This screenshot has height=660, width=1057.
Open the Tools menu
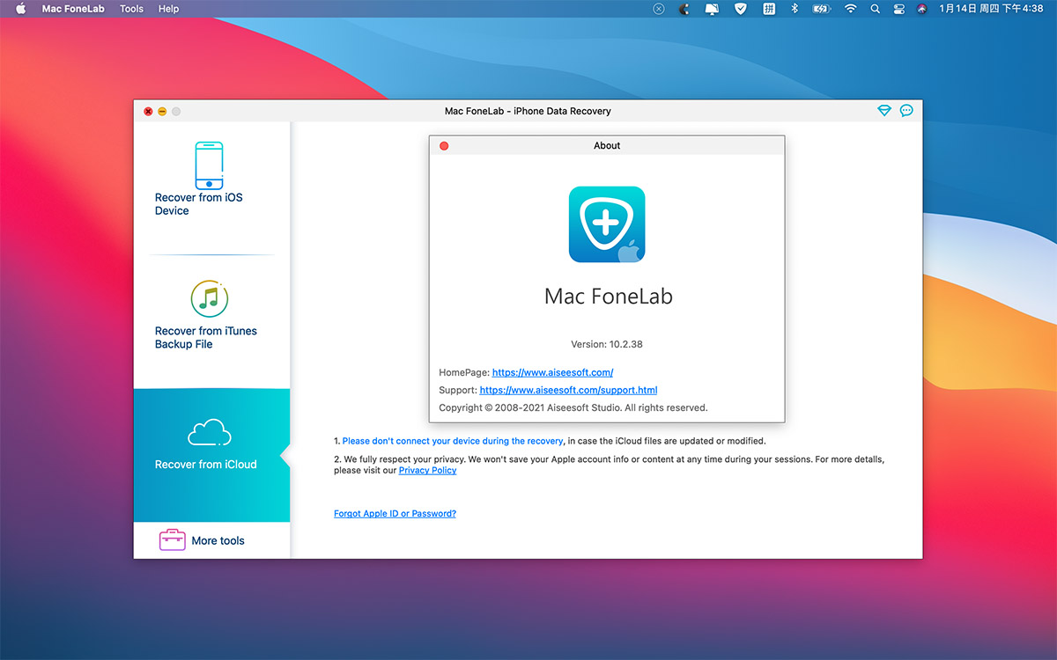[x=131, y=9]
